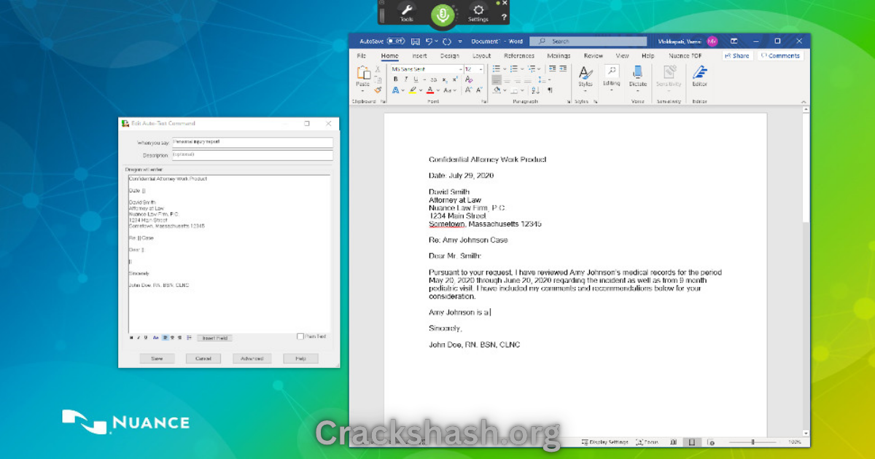Click the 'When you say' field
This screenshot has height=459, width=875.
(252, 142)
